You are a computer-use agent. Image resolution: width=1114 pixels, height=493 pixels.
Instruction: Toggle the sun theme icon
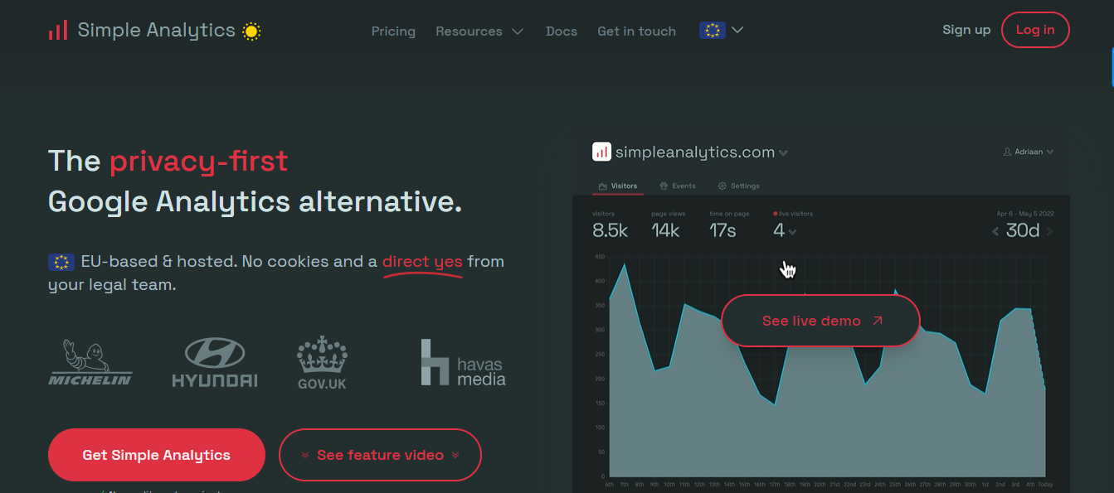(251, 31)
